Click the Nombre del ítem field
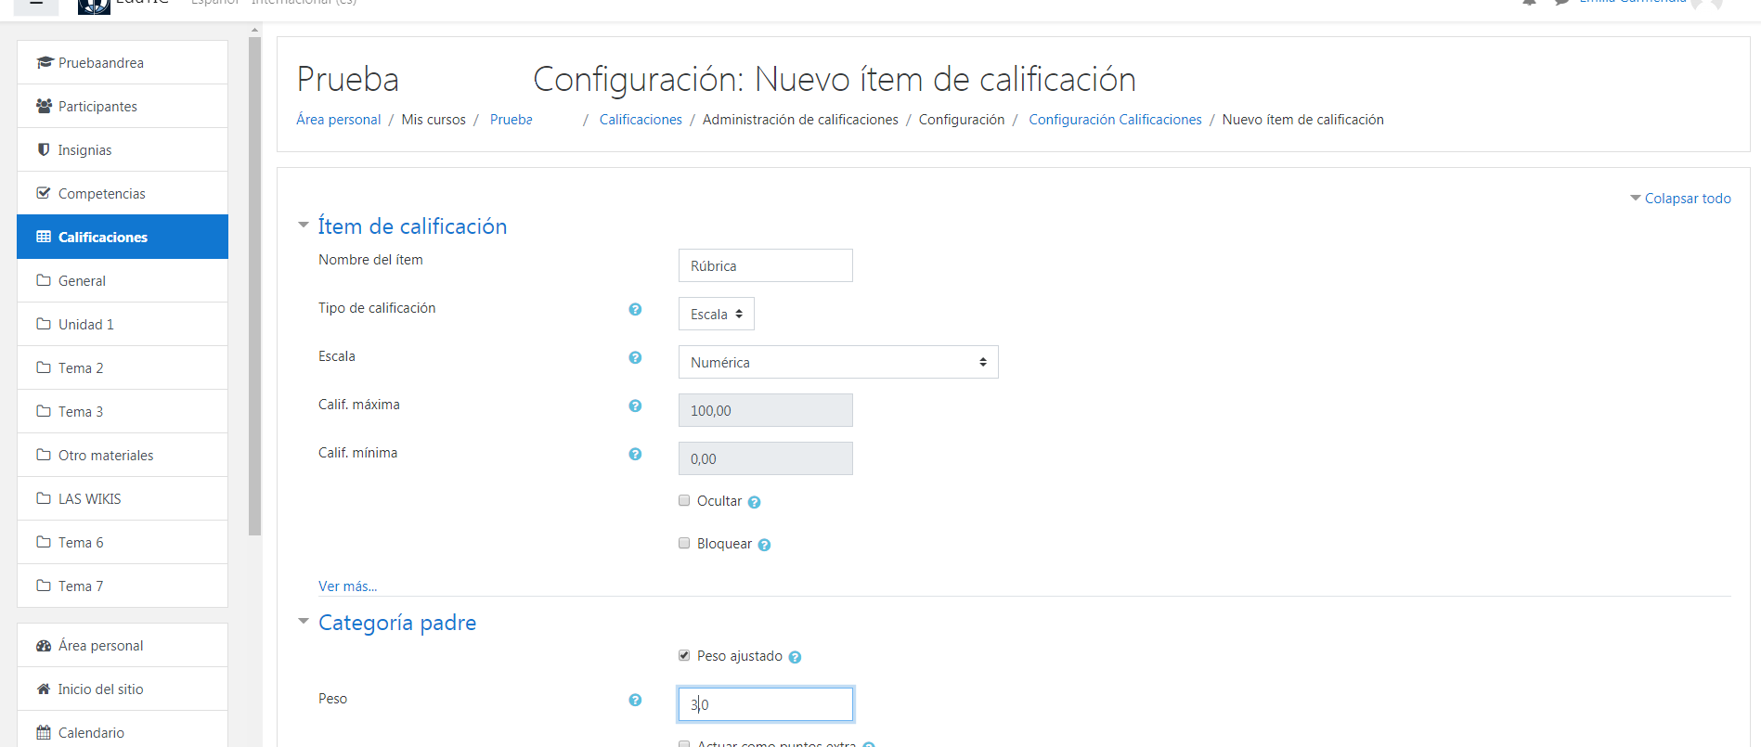1761x747 pixels. [x=766, y=265]
